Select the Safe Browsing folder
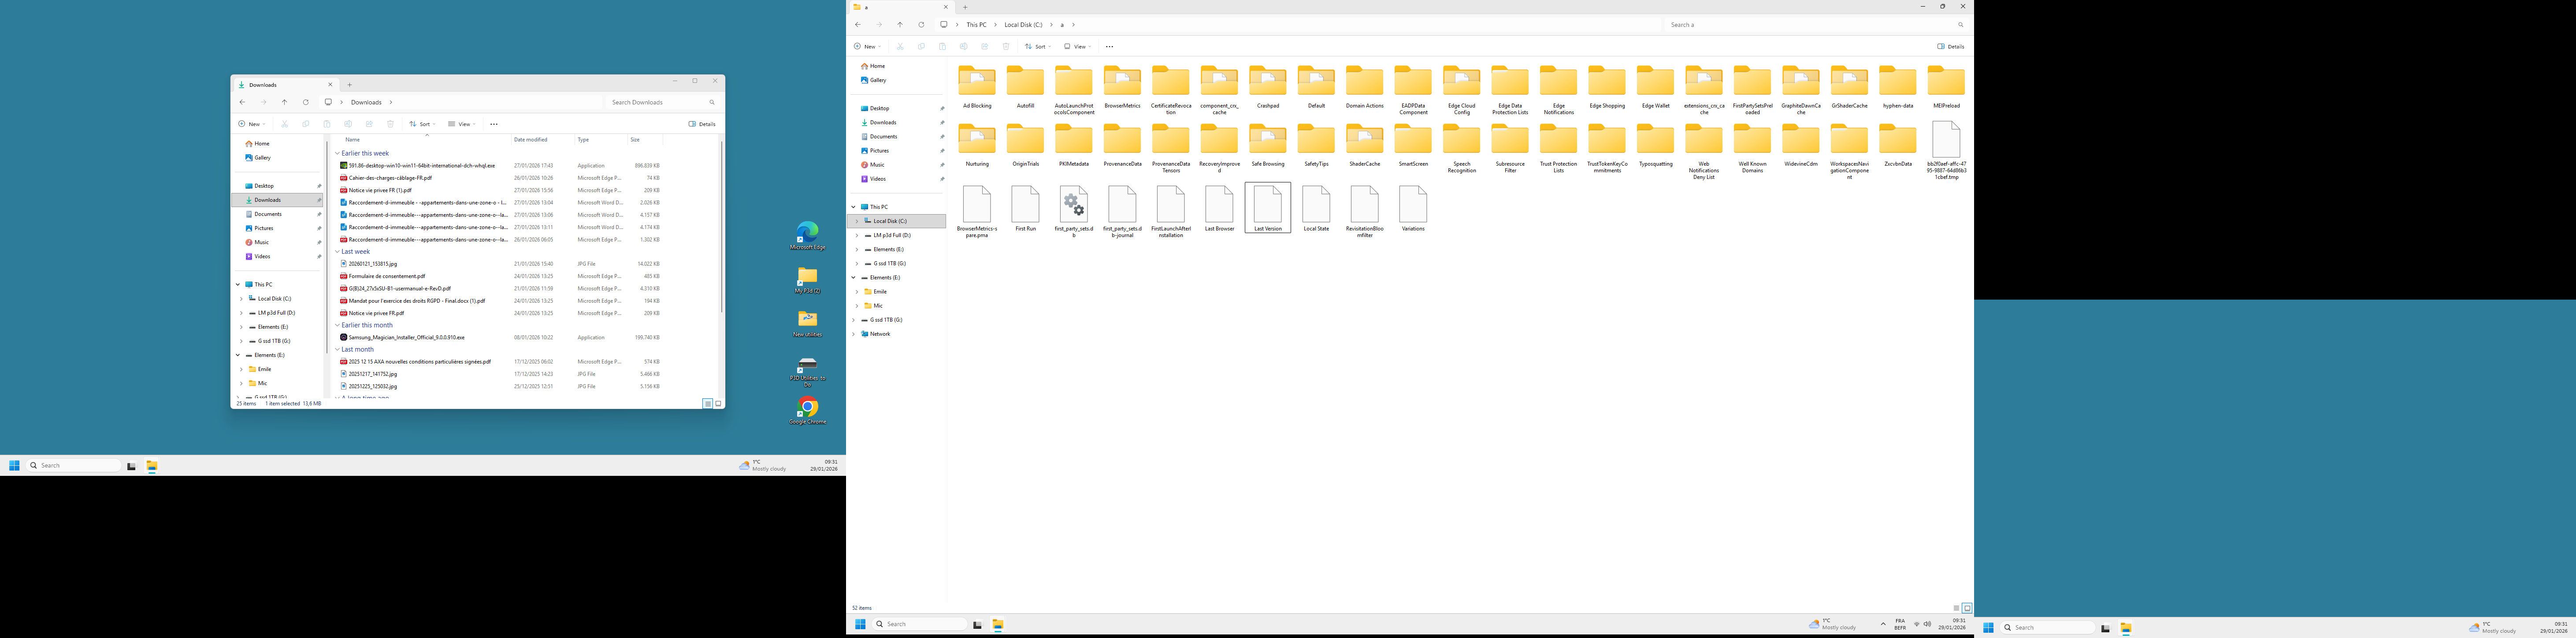 pos(1268,146)
